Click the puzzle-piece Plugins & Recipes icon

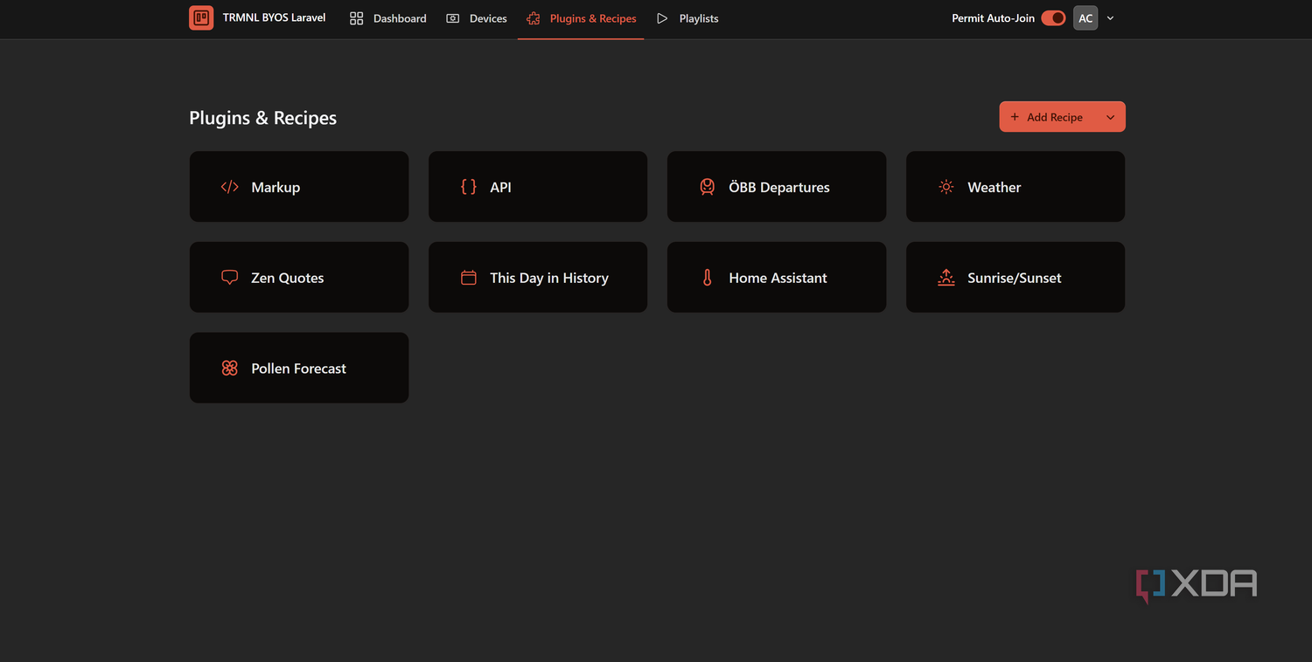point(534,18)
